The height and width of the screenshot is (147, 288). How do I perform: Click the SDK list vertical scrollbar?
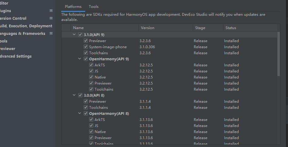click(278, 54)
